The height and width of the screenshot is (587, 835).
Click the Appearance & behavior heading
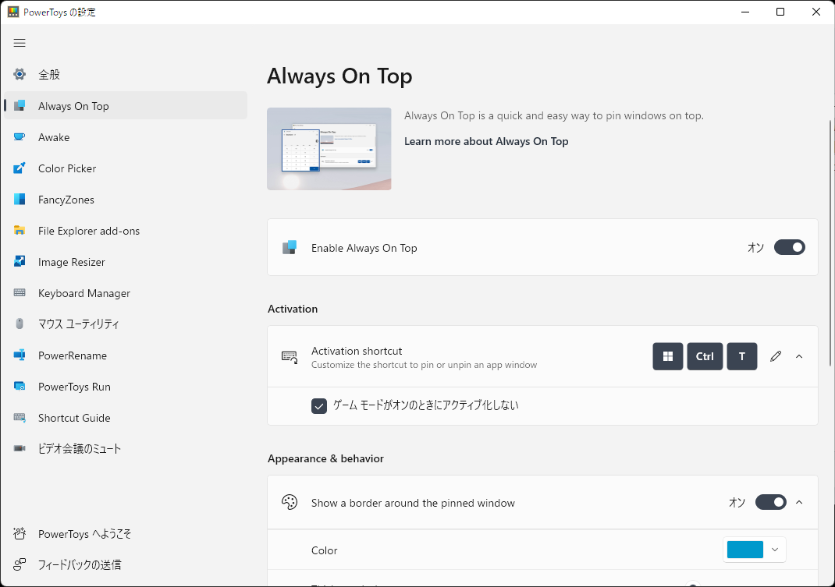tap(326, 458)
